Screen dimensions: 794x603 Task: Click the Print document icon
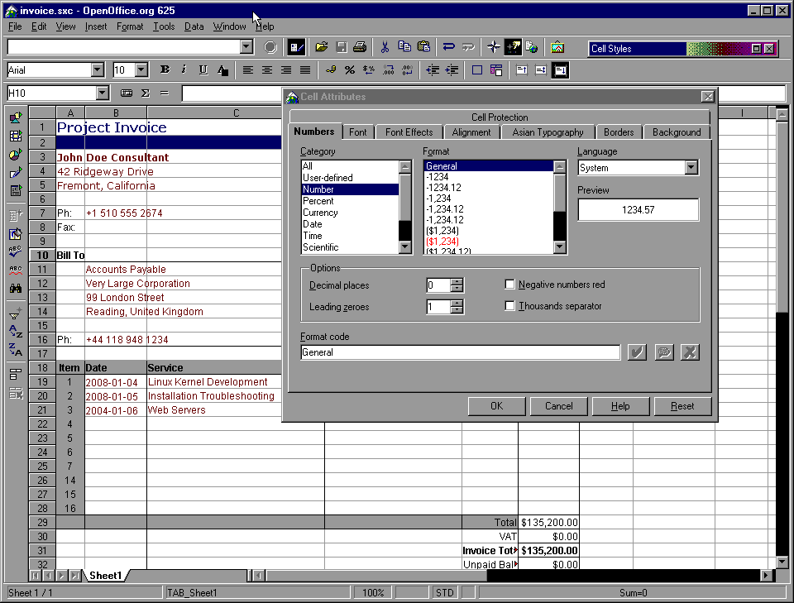point(360,47)
